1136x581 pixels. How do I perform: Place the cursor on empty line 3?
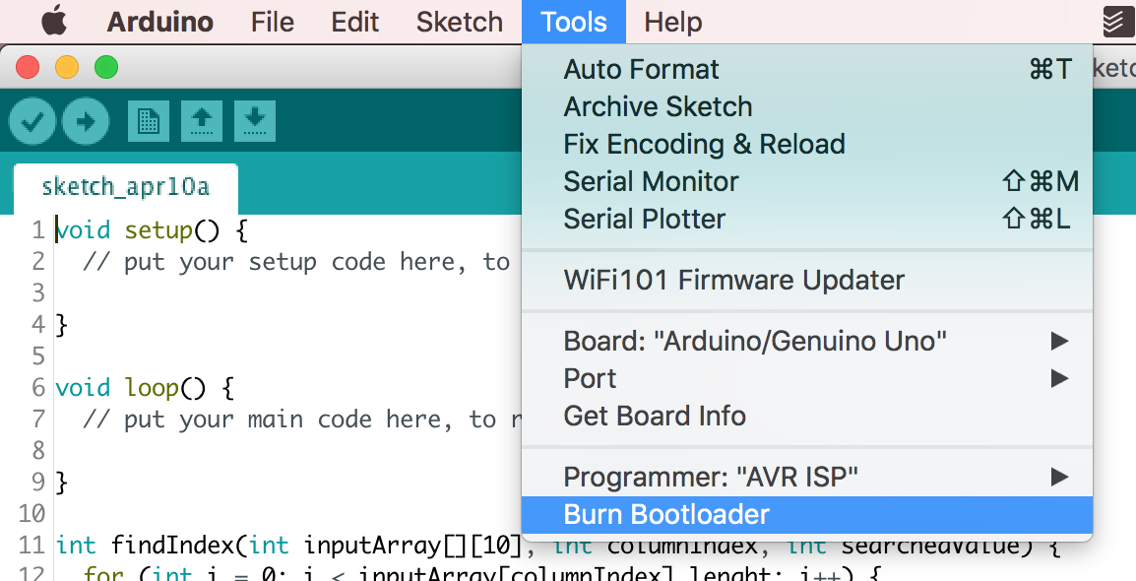(x=289, y=293)
